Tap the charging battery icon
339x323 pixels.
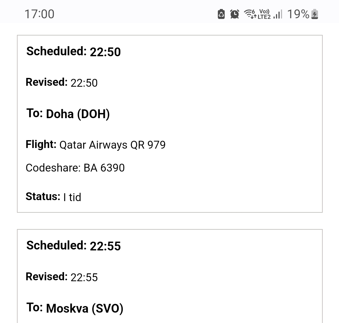coord(315,14)
